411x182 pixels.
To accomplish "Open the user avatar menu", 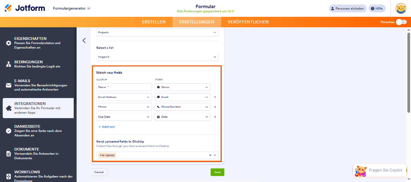I will click(x=401, y=8).
